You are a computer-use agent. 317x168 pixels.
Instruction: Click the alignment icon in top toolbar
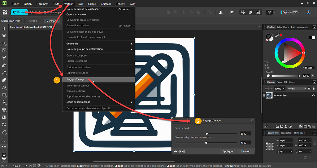tap(232, 12)
